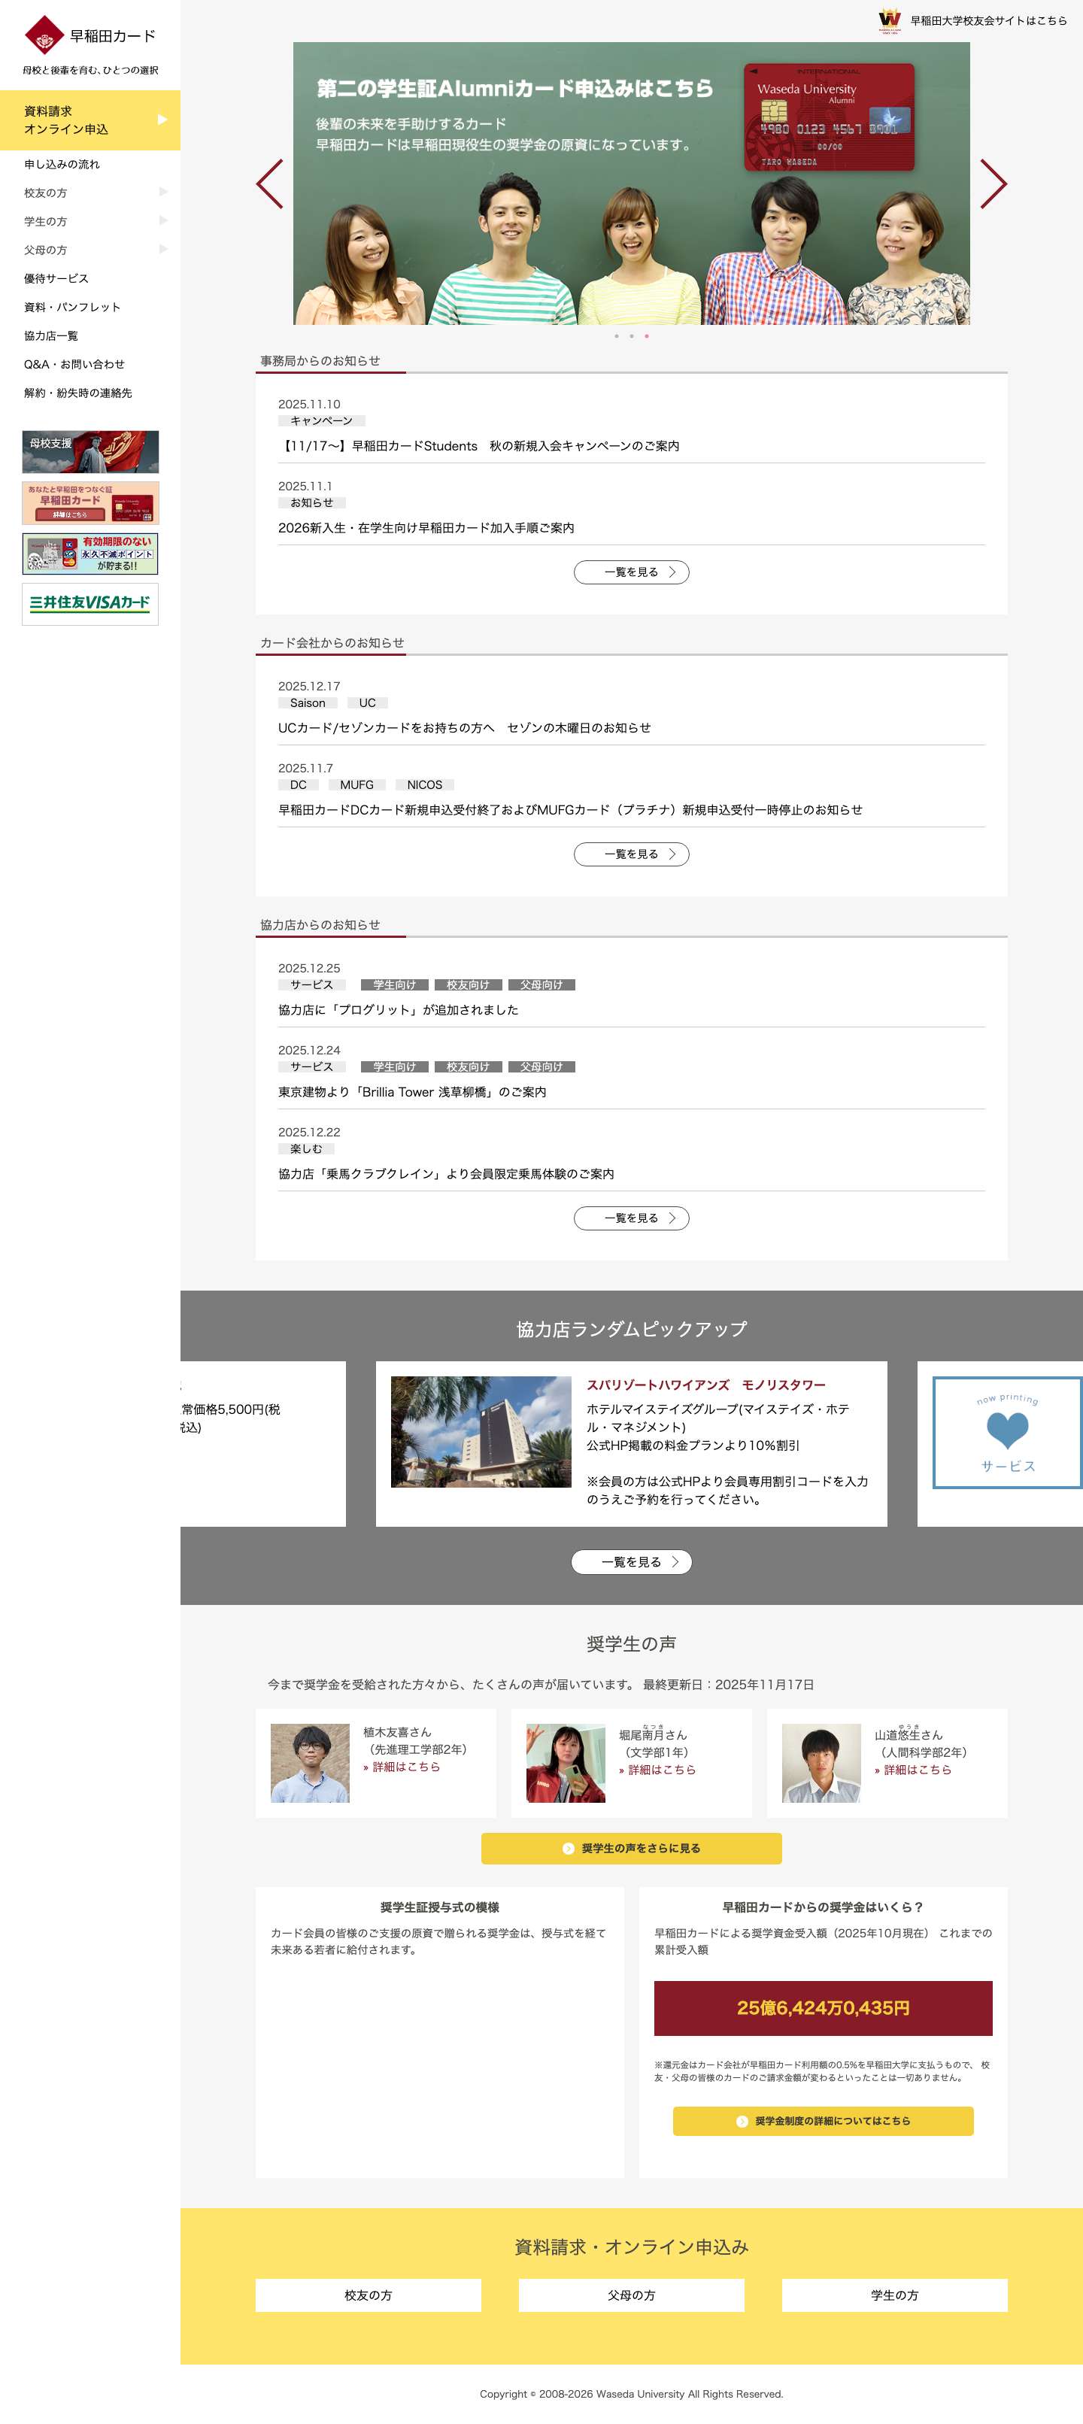Viewport: 1083px width, 2424px height.
Task: Click 父母の方 application button
Action: 631,2295
